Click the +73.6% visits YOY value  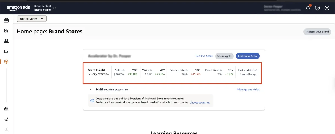160,74
